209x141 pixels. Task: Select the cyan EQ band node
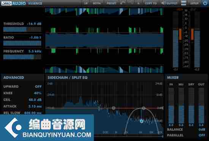coord(142,121)
